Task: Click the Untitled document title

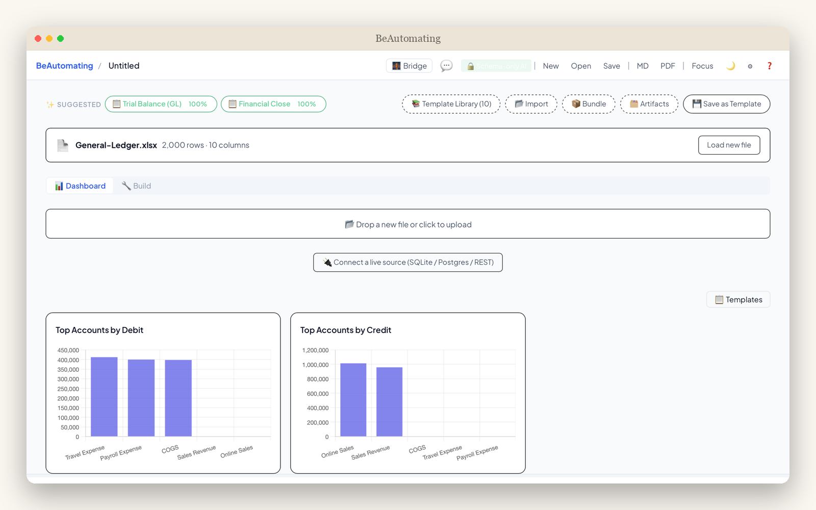Action: pos(124,66)
